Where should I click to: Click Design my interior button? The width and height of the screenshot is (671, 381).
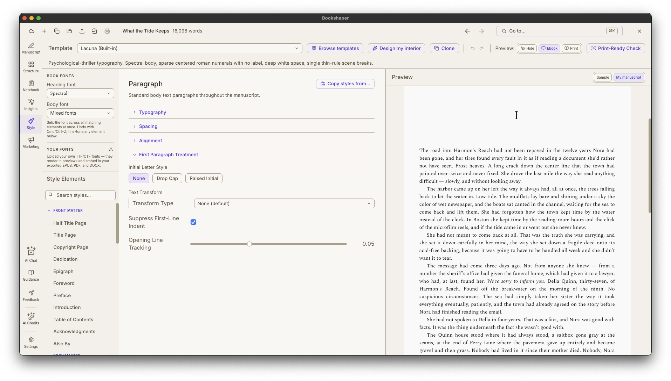point(396,48)
